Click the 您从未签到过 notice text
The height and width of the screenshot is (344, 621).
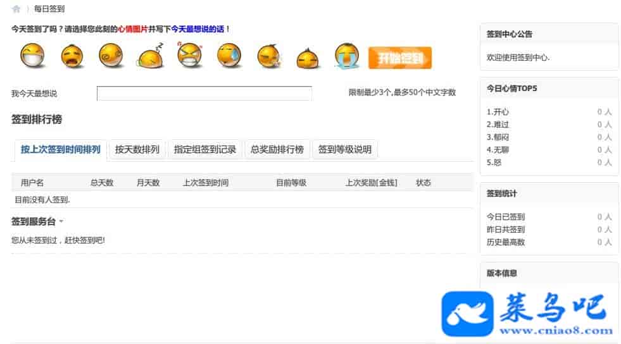(x=58, y=240)
